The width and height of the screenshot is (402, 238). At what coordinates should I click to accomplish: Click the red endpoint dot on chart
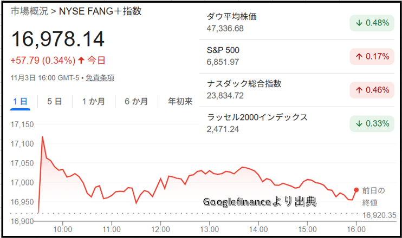[356, 190]
